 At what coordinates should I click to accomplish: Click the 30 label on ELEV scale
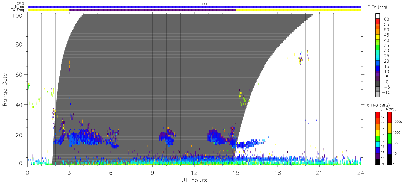[386, 50]
